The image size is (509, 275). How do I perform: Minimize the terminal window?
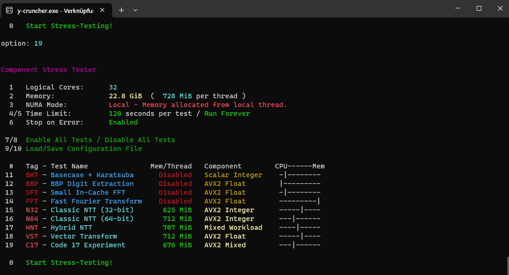pos(458,8)
